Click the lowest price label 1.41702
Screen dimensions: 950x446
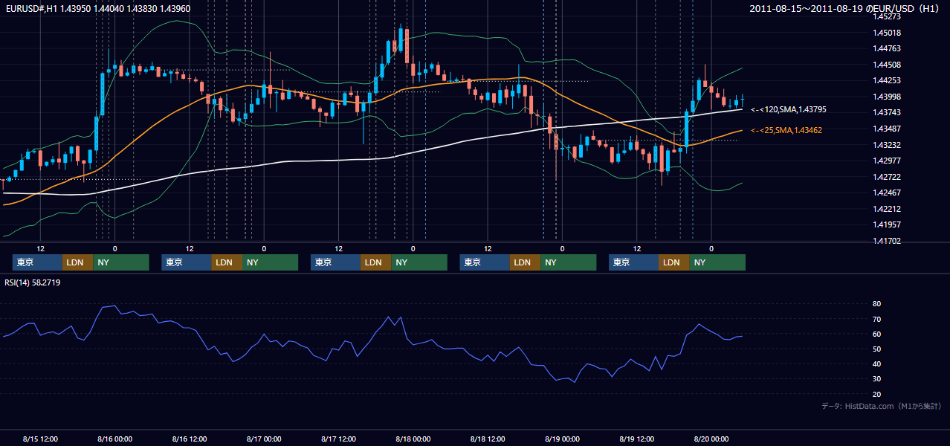(x=887, y=241)
